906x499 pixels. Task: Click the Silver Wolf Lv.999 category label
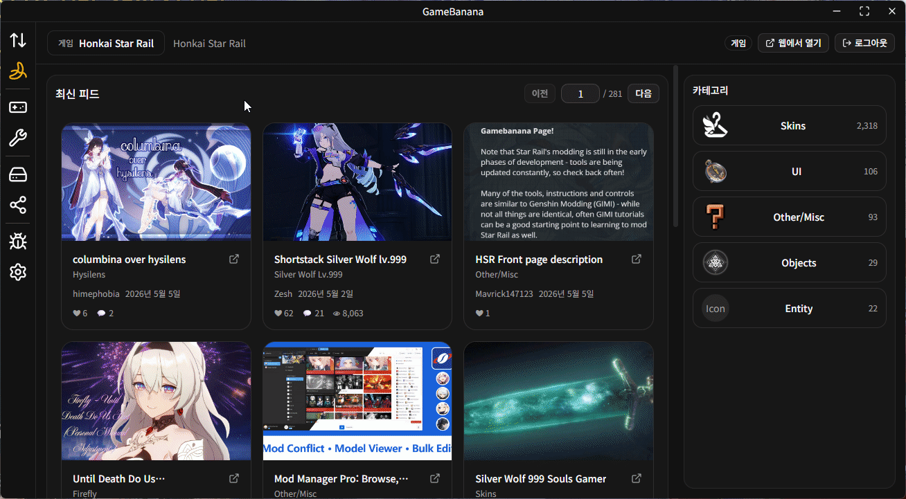tap(308, 275)
